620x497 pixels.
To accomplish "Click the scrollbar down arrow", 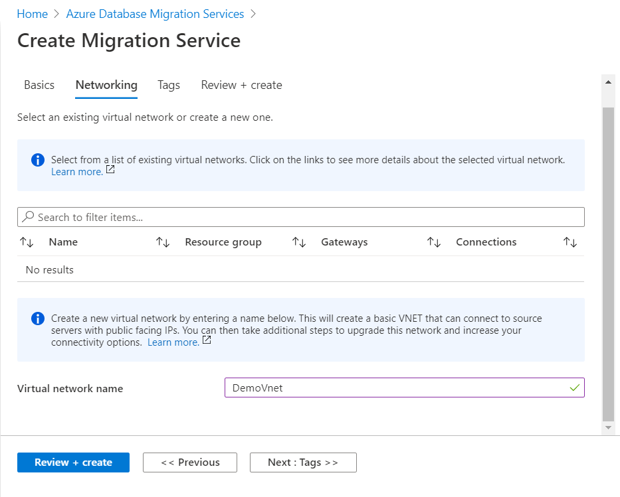I will coord(608,428).
